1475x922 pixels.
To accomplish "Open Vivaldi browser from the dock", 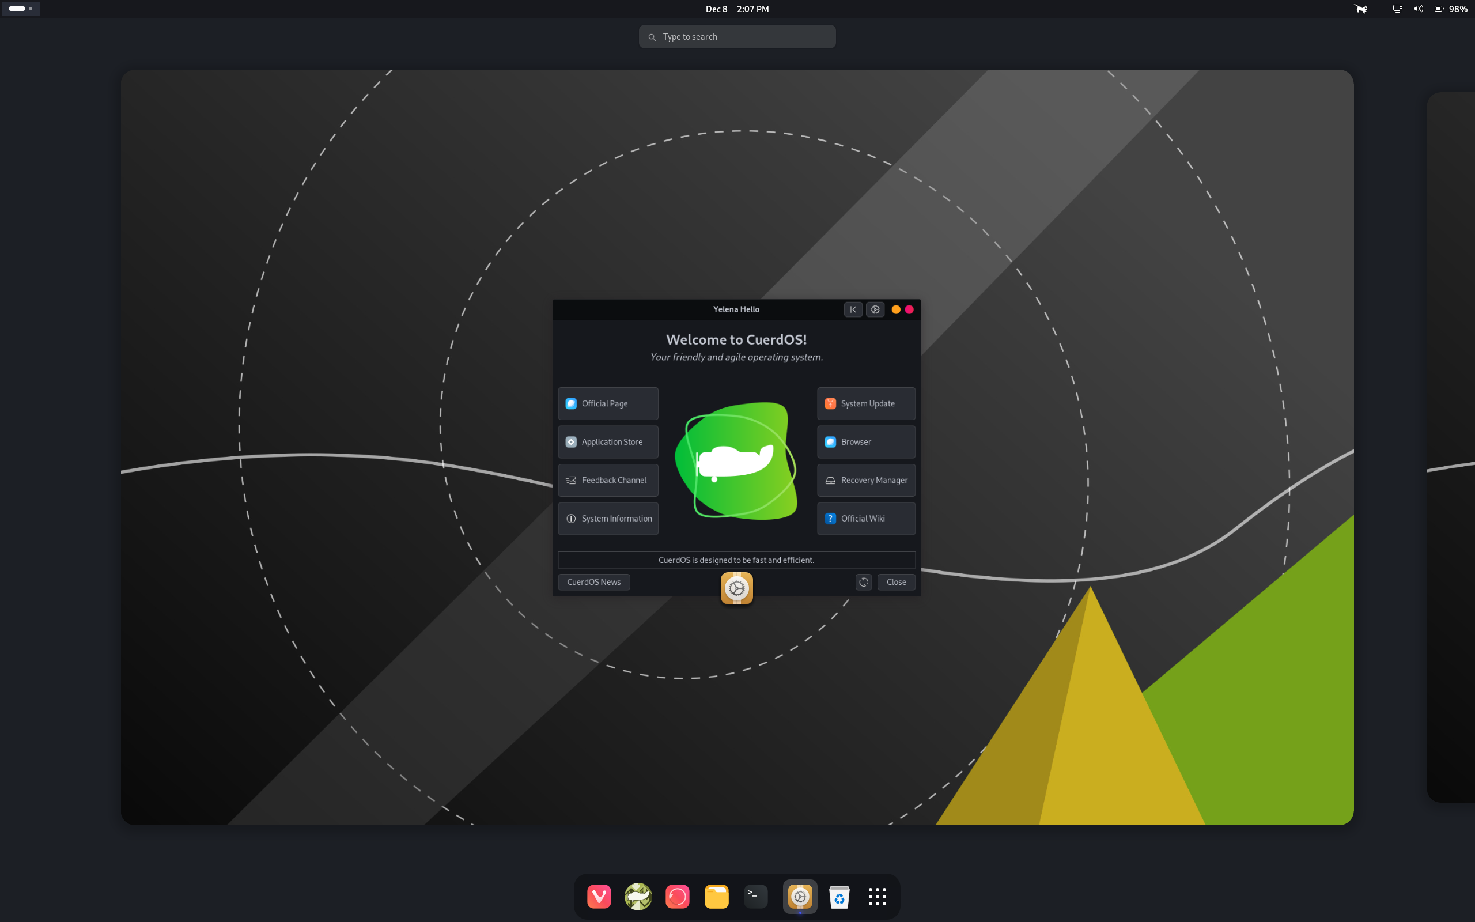I will 599,895.
